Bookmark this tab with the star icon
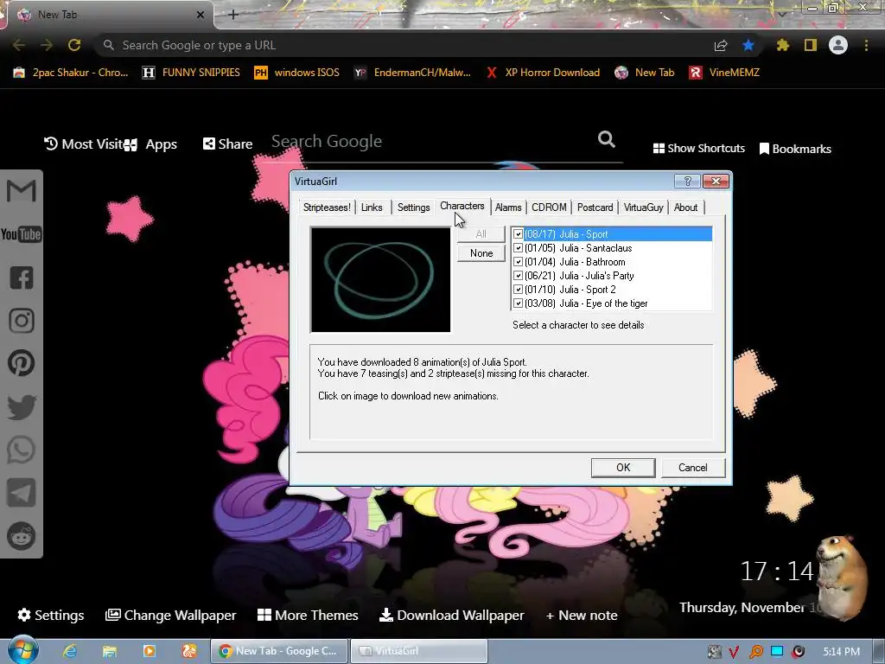Image resolution: width=885 pixels, height=664 pixels. (748, 45)
